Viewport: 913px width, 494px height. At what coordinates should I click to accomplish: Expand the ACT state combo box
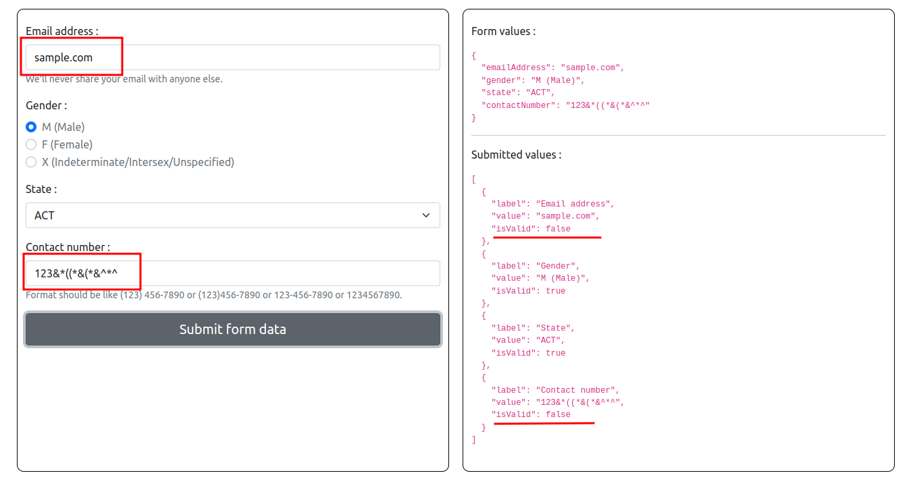(x=232, y=215)
